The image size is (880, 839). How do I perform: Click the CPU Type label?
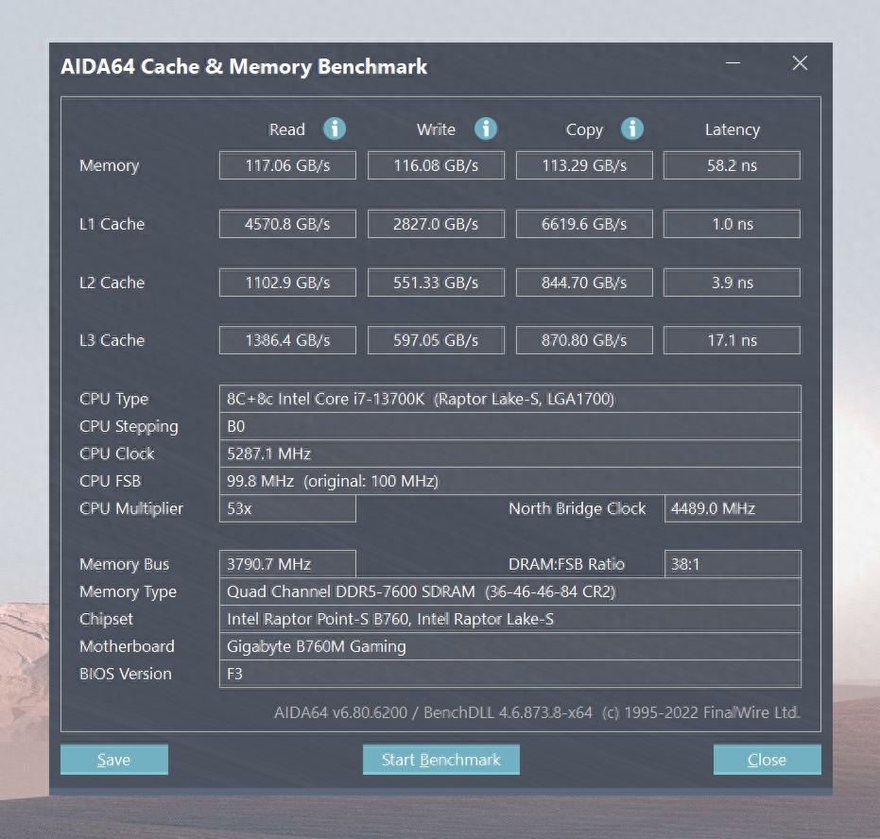click(x=114, y=400)
